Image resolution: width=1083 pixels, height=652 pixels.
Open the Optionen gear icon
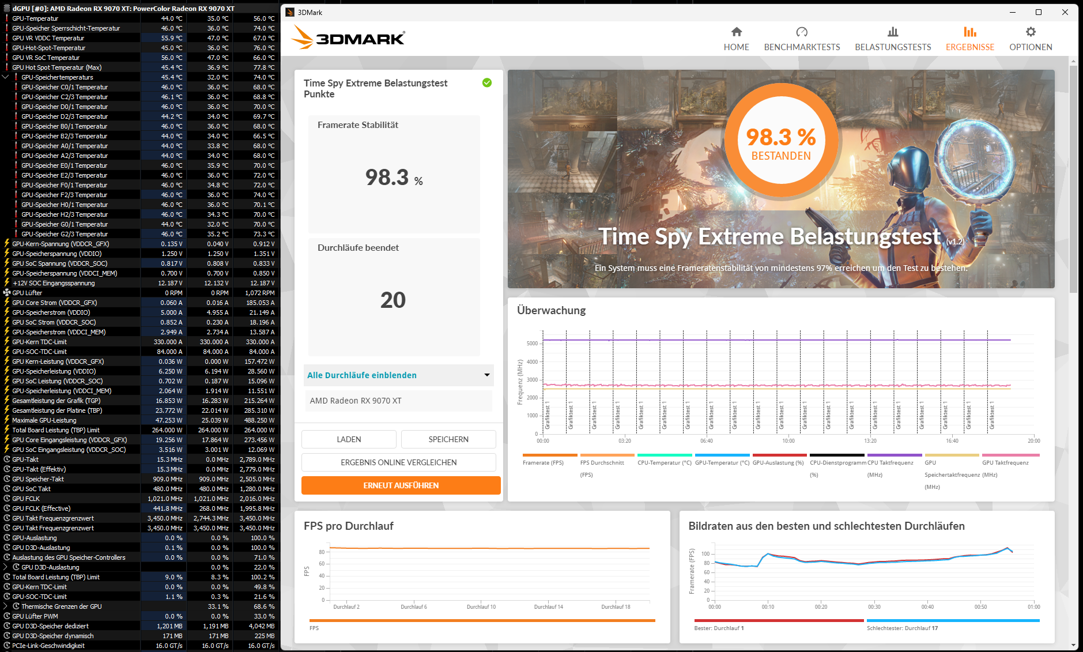click(1031, 32)
